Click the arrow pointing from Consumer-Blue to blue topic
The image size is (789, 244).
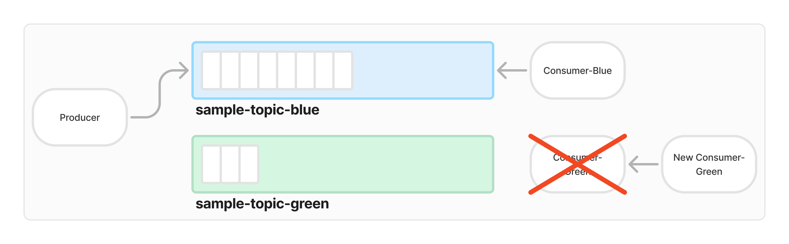click(x=512, y=70)
